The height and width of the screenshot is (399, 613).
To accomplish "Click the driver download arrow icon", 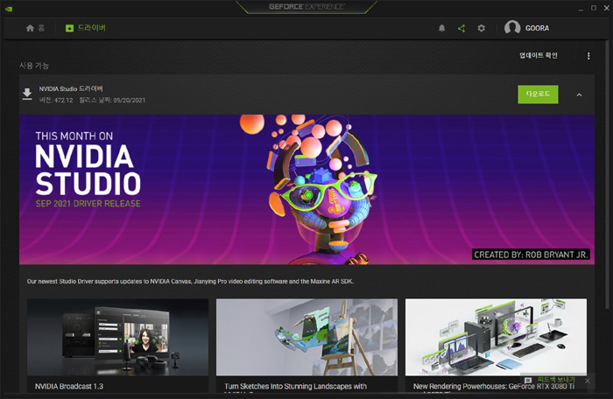I will (x=27, y=94).
